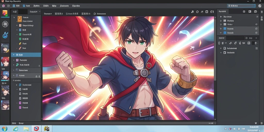The height and width of the screenshot is (132, 264).
Task: Click the link chain icon in lower-right toolbar
Action: click(x=235, y=43)
